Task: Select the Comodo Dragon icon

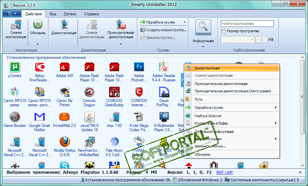Action: point(89,92)
